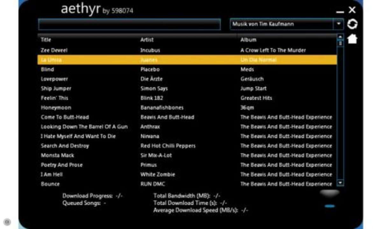Click the Total Bandwidth (MB) label
382x229 pixels.
coord(182,196)
